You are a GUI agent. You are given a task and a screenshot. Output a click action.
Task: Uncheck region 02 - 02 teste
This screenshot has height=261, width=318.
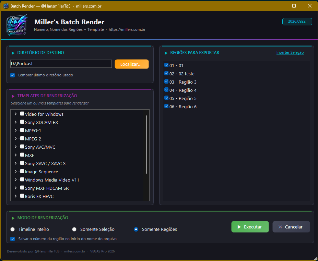(166, 73)
